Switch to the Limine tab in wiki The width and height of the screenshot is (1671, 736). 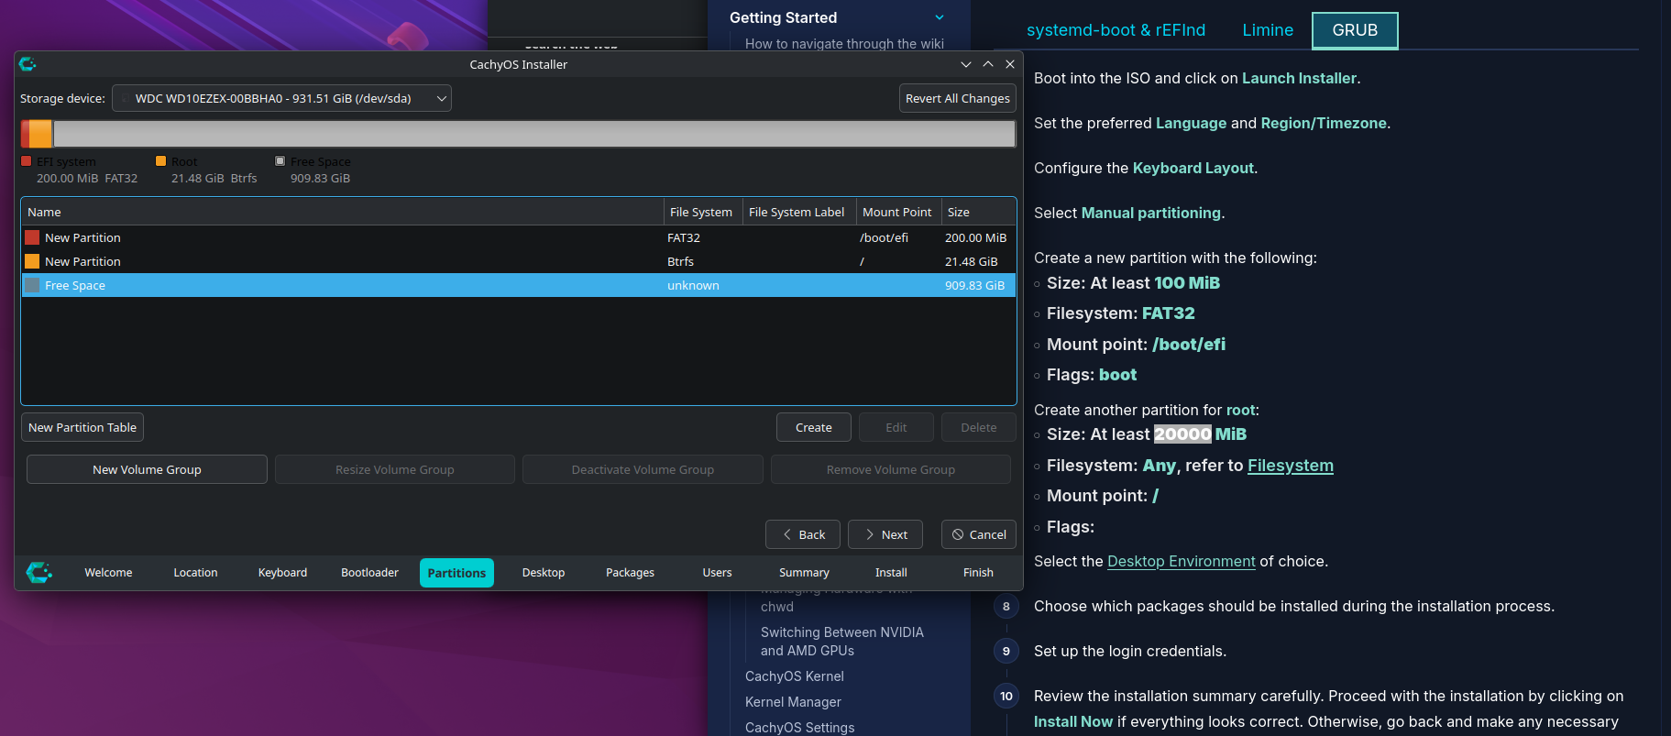pyautogui.click(x=1268, y=30)
